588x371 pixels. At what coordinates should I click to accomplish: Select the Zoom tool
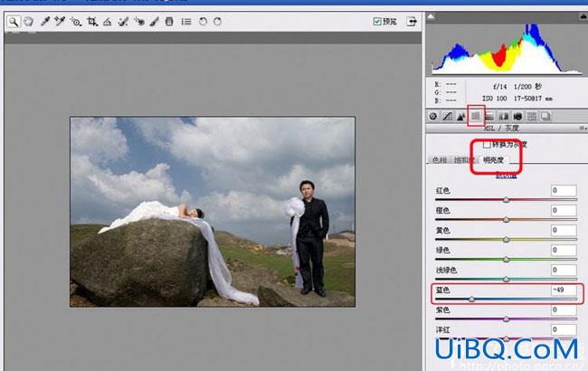tap(14, 22)
